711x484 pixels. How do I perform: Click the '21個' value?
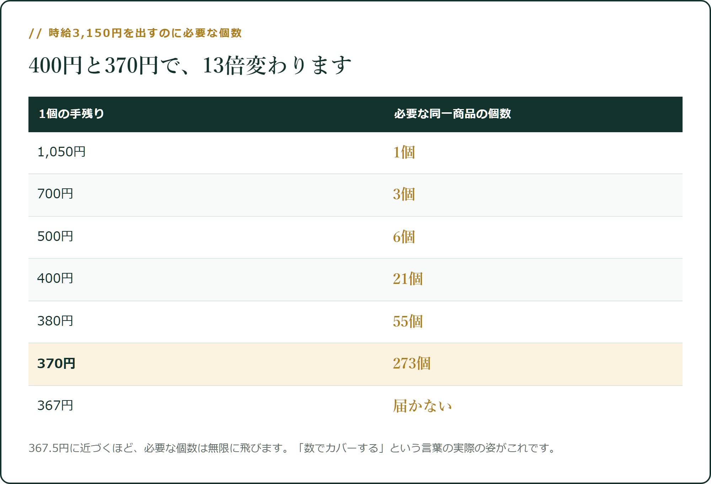coord(408,279)
